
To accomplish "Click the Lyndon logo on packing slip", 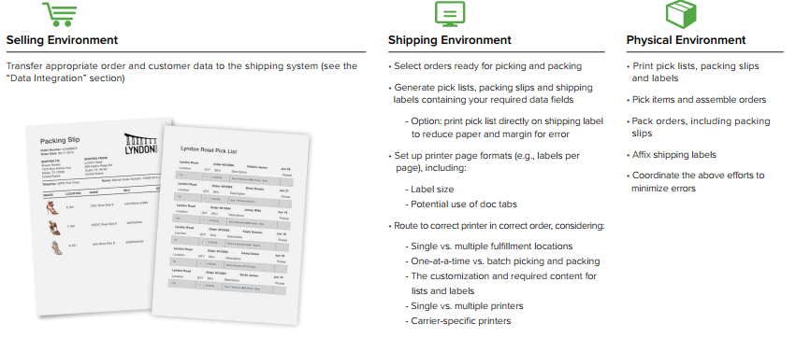I will 142,145.
